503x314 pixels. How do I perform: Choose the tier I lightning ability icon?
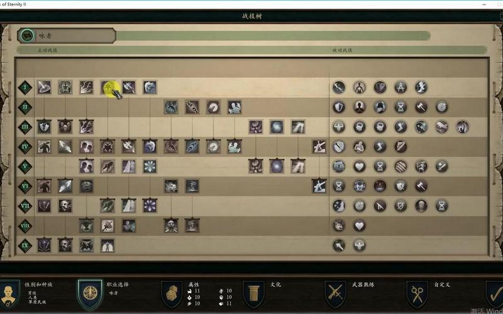86,87
